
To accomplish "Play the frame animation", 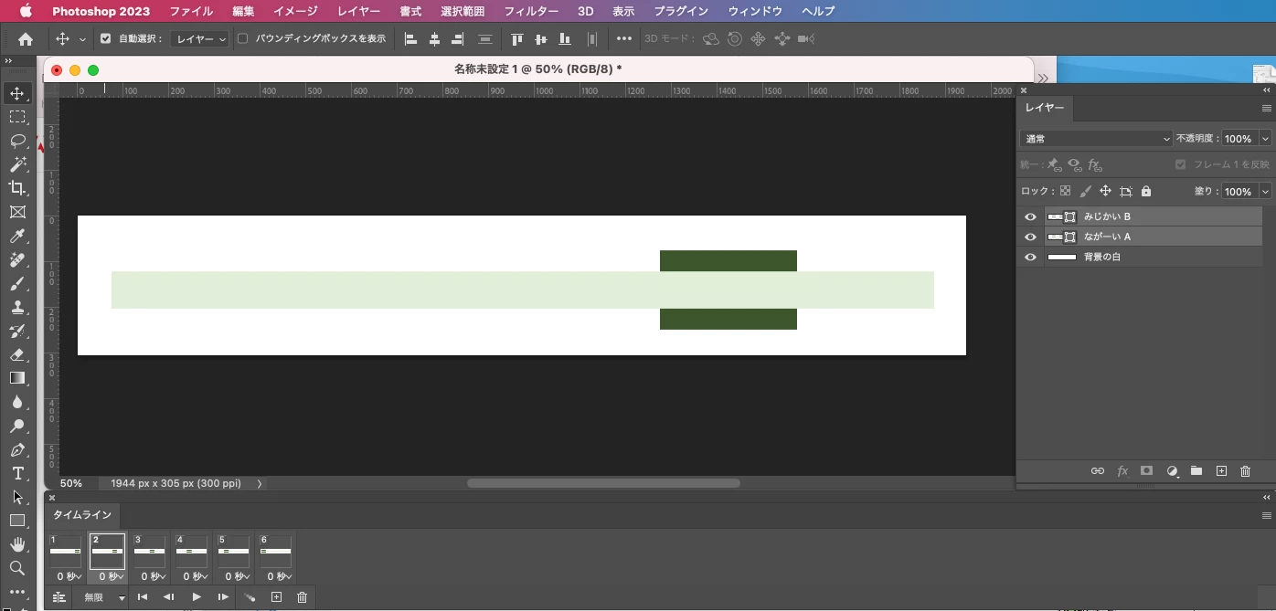I will tap(196, 597).
